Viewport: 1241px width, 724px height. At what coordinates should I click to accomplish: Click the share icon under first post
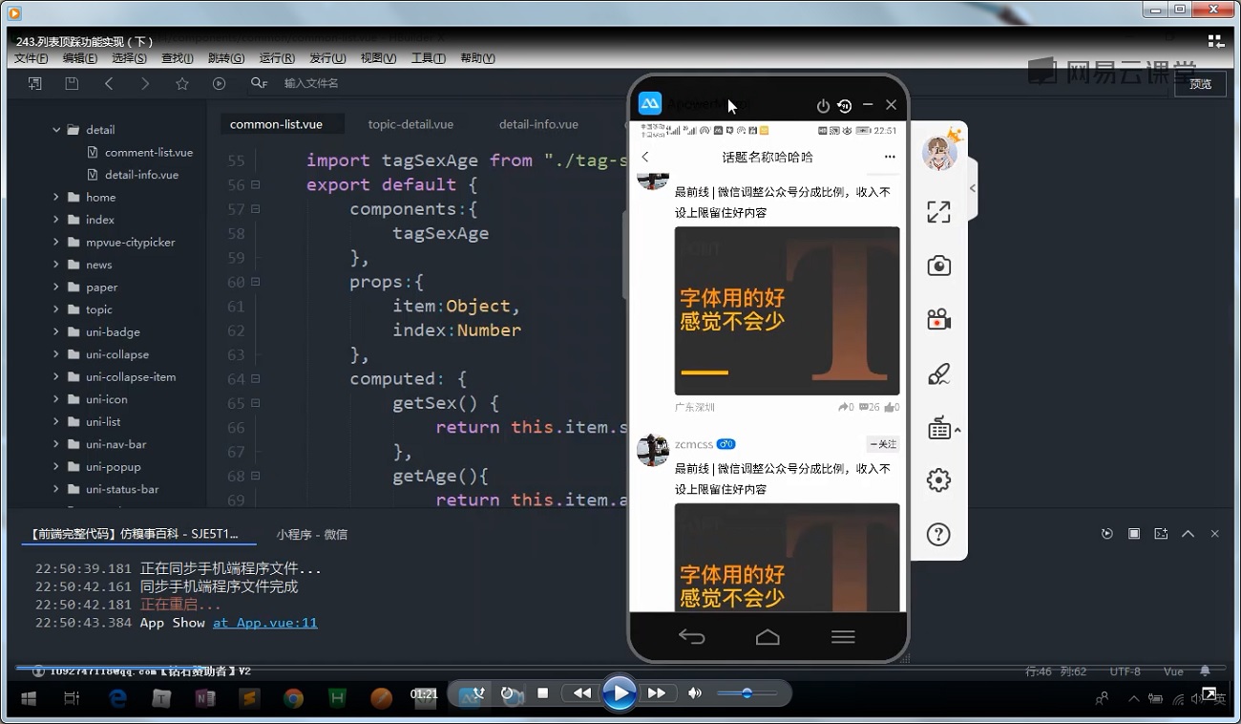[x=843, y=408]
